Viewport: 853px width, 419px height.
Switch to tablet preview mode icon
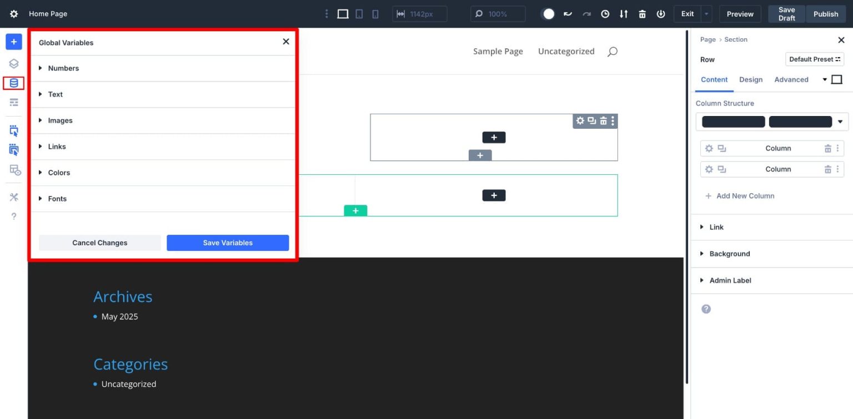coord(359,13)
